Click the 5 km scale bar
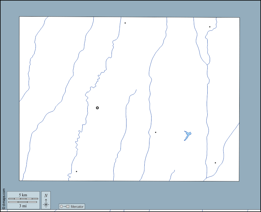261x212 pixels. 23,199
